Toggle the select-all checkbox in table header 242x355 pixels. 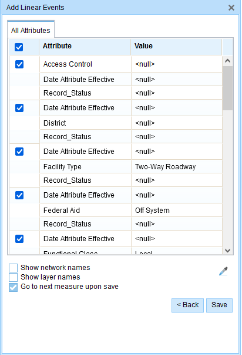click(x=19, y=47)
